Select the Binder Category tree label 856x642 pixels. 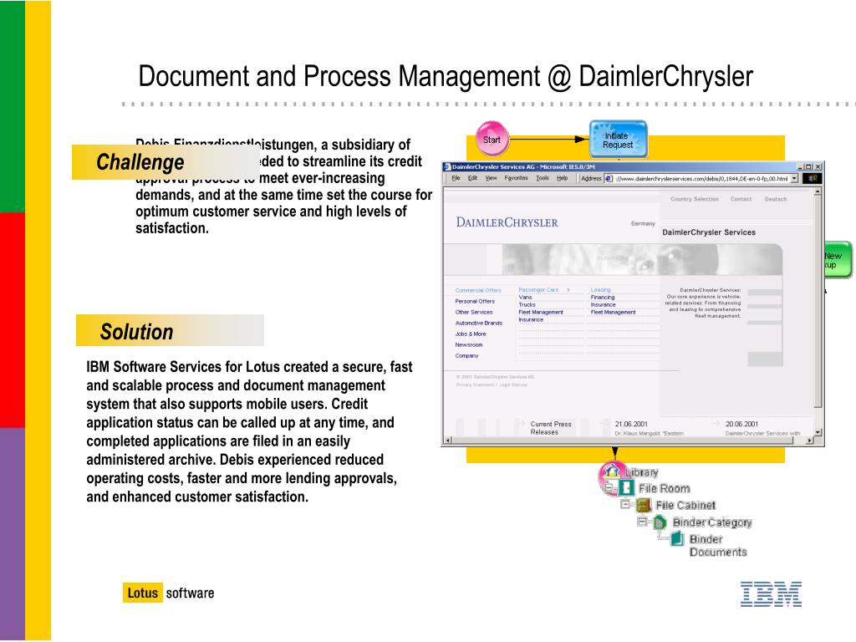pyautogui.click(x=712, y=522)
